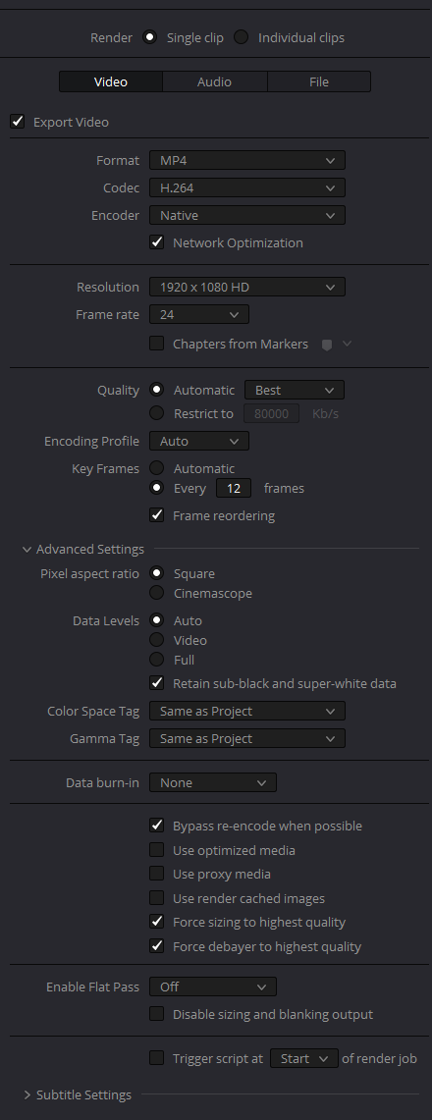This screenshot has width=432, height=1120.
Task: Enable Chapters from Markers
Action: coord(156,344)
